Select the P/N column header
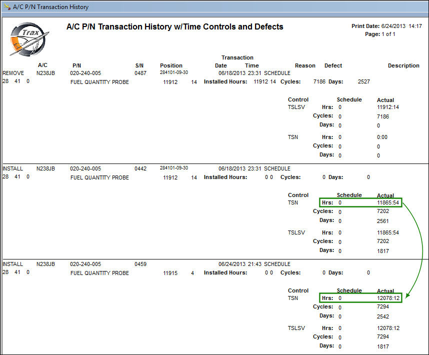Viewport: 429px width, 355px height. (x=76, y=65)
